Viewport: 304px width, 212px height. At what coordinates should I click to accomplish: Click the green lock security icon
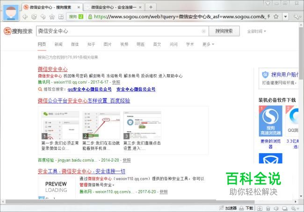click(x=90, y=17)
